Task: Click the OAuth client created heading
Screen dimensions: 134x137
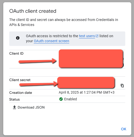Action: point(33,11)
